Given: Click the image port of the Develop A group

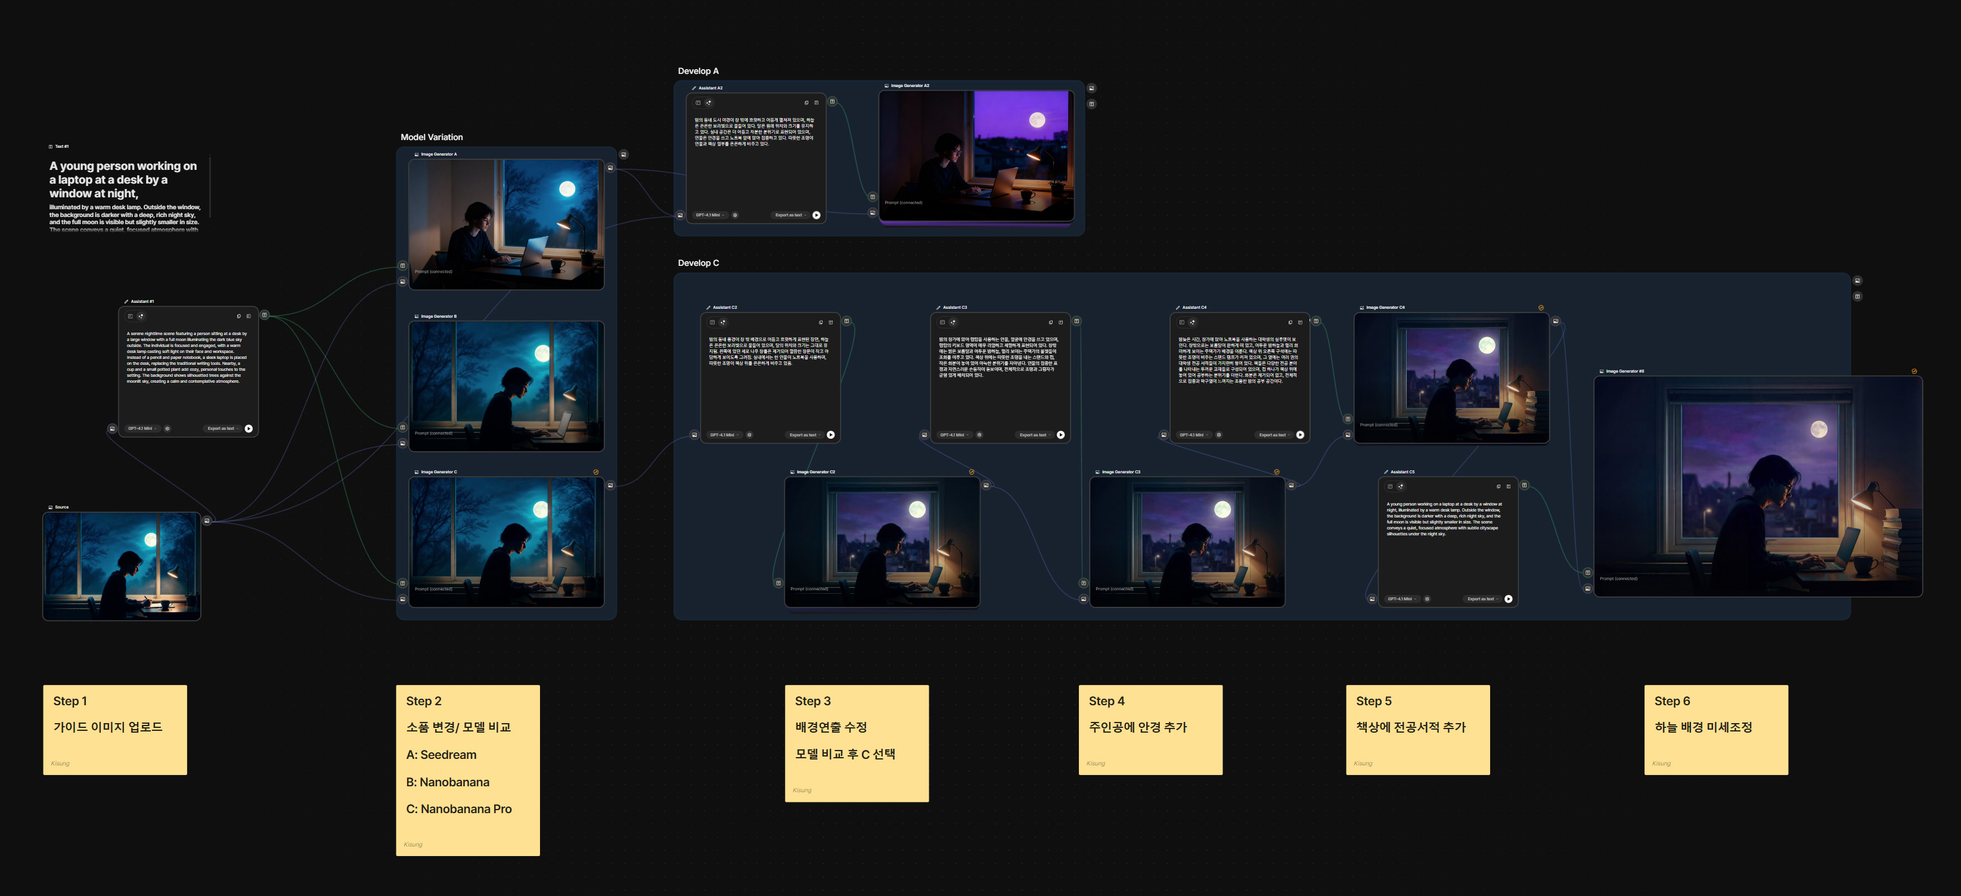Looking at the screenshot, I should 1091,88.
